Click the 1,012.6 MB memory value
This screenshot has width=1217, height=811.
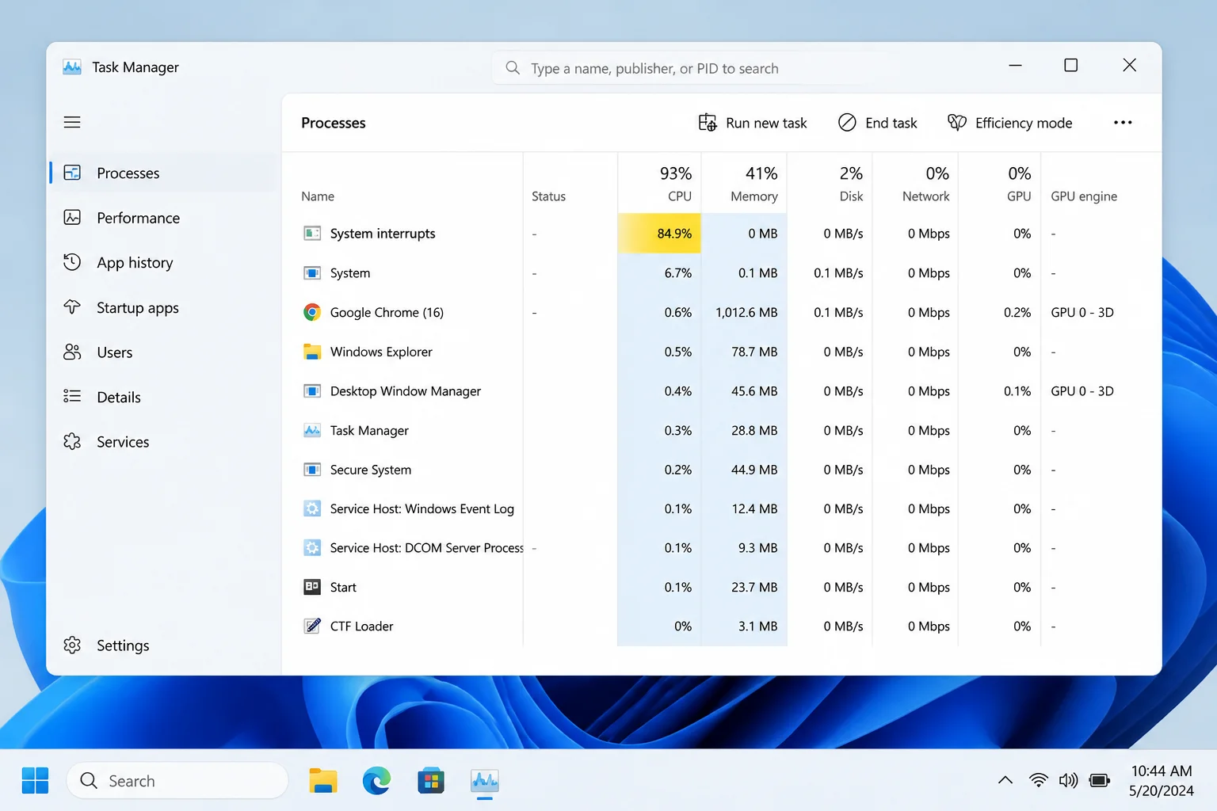point(746,313)
